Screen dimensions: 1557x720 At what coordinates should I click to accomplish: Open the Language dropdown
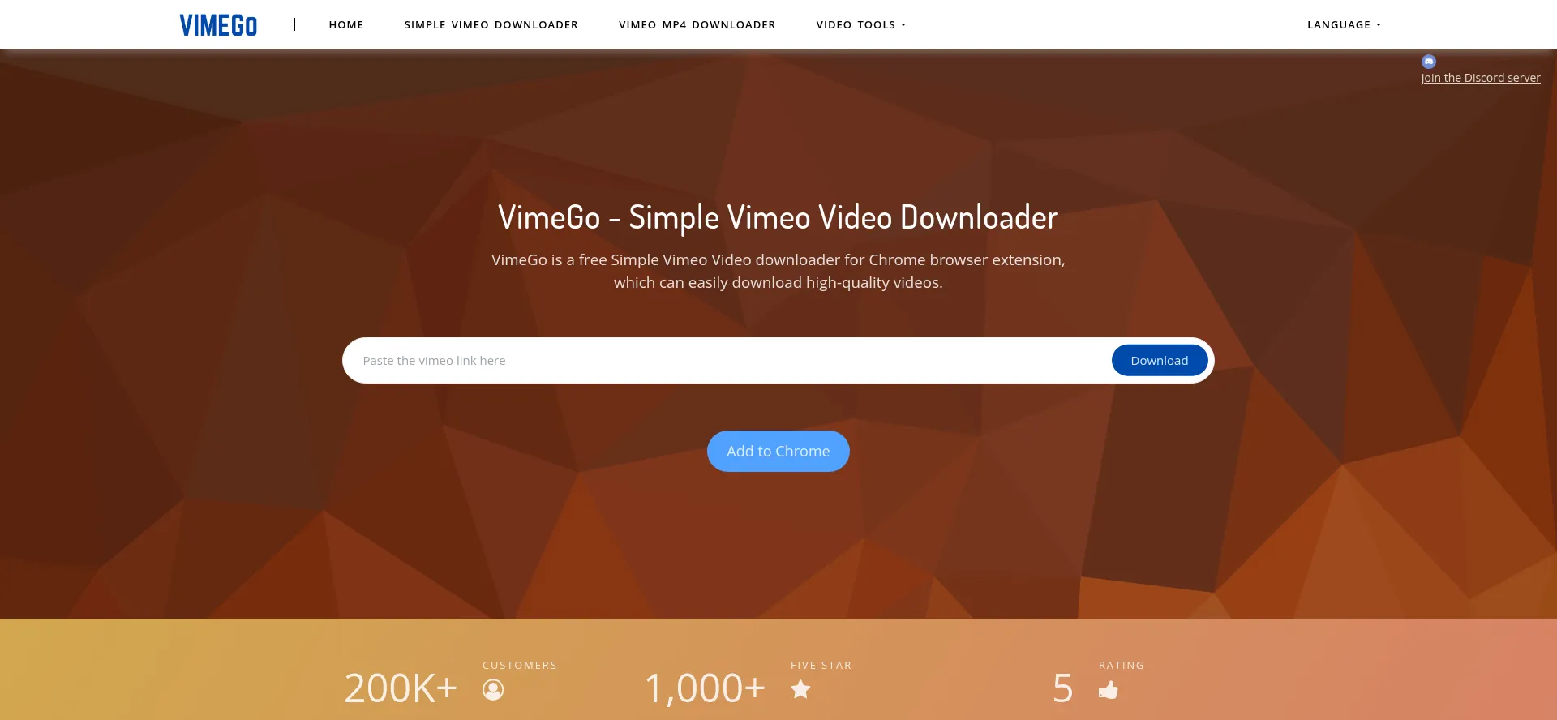pyautogui.click(x=1344, y=24)
